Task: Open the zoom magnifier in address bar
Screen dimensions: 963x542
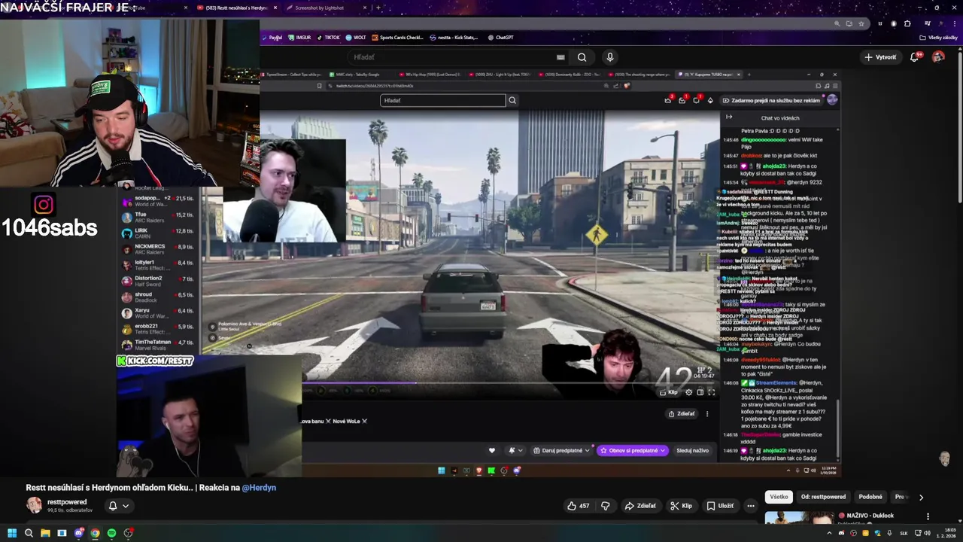Action: pyautogui.click(x=838, y=23)
